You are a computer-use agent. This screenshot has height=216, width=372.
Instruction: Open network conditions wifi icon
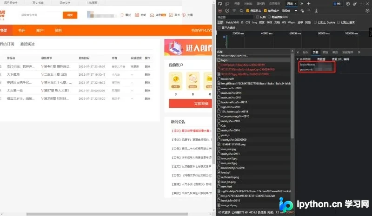coord(302,11)
